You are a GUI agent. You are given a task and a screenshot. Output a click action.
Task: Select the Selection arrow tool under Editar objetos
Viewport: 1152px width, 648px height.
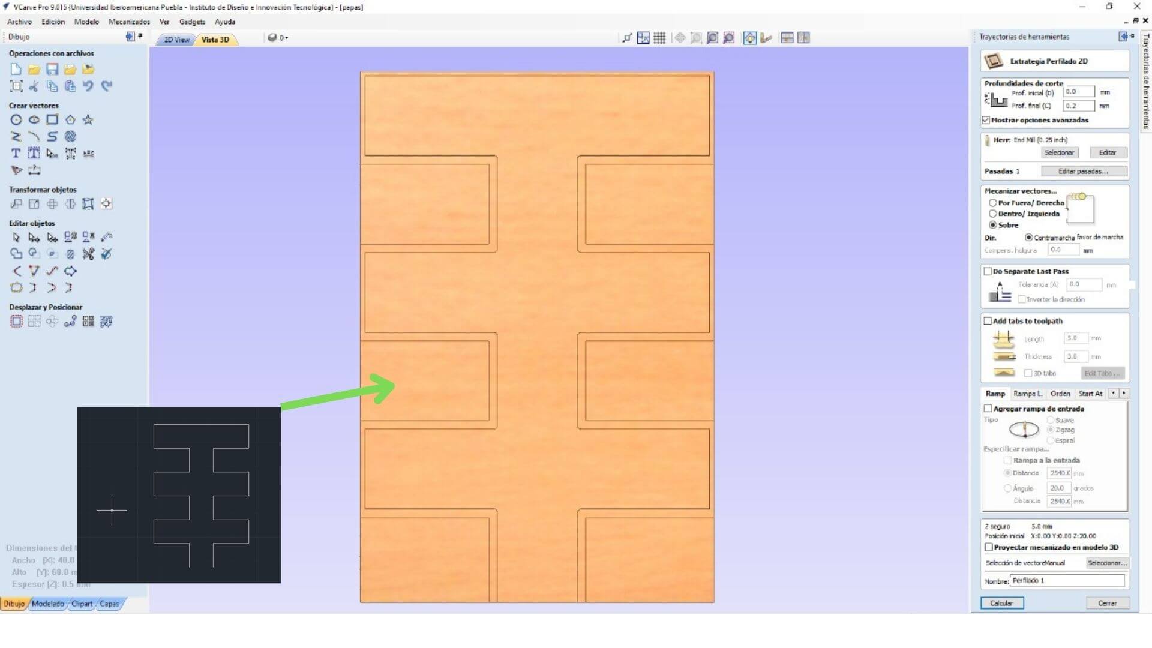(x=16, y=238)
